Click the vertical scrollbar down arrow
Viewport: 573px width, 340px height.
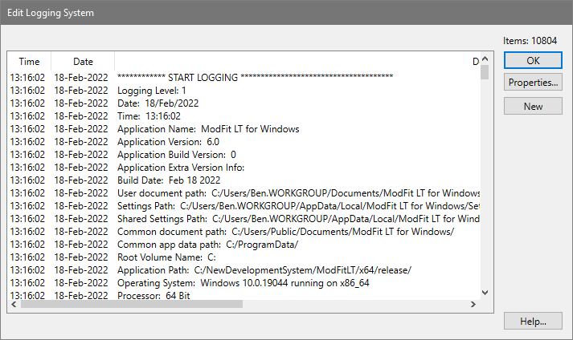pos(485,293)
